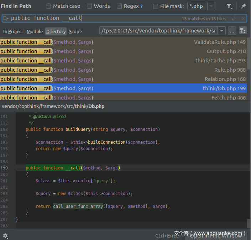Clear the search text field

pos(243,19)
